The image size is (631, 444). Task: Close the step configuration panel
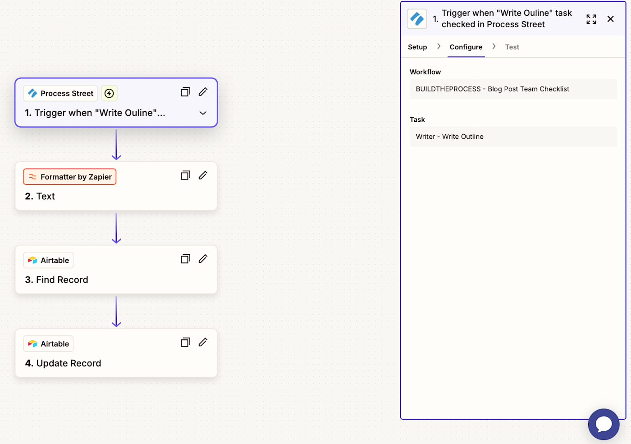[x=611, y=19]
